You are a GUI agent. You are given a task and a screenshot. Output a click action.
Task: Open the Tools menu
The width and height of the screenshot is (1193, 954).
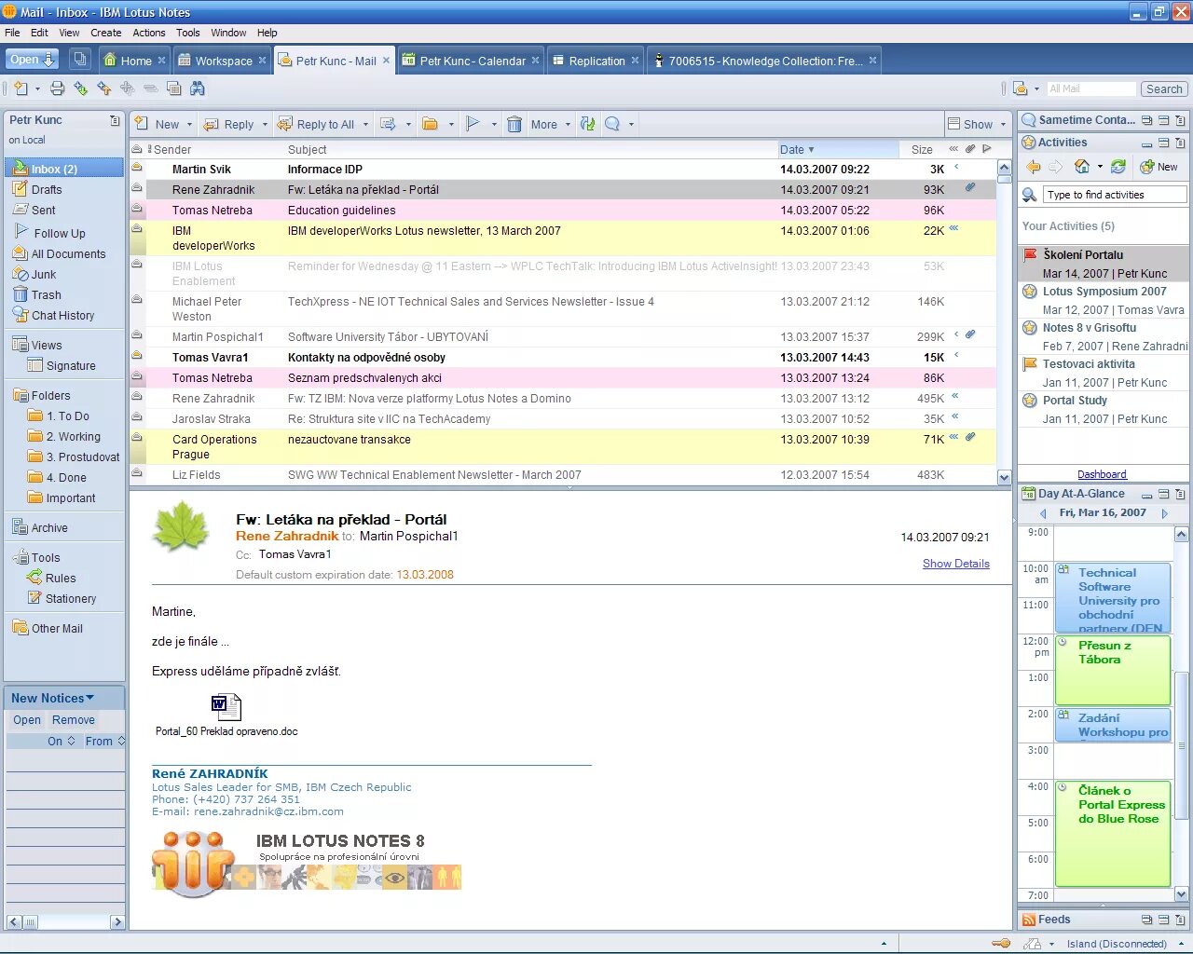tap(188, 33)
